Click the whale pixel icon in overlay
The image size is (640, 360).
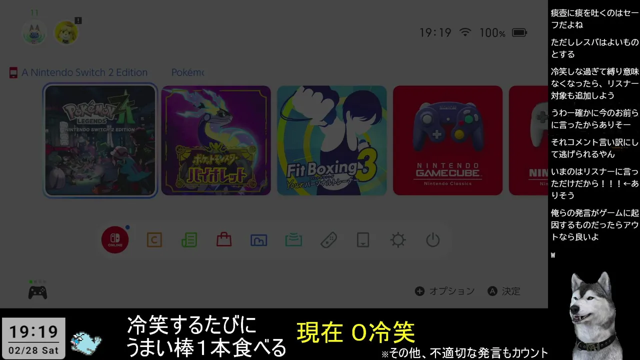[x=86, y=342]
